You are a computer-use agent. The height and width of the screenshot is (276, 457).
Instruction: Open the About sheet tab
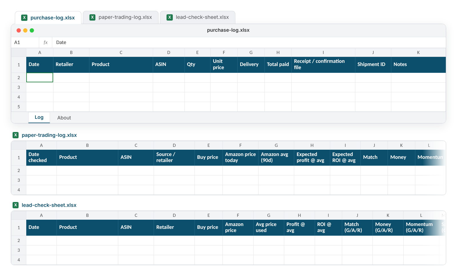point(64,118)
